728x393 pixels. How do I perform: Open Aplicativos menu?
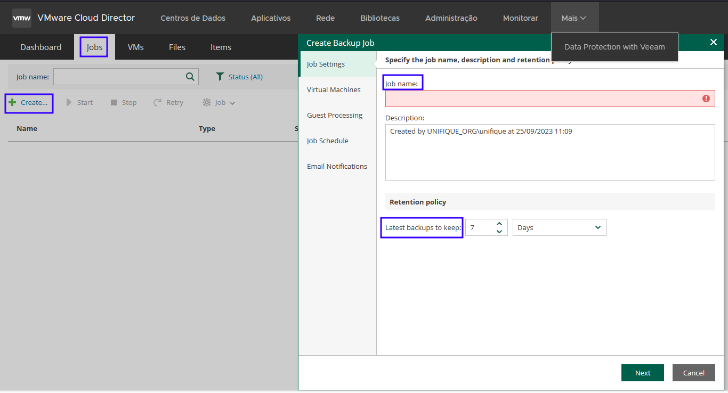tap(271, 18)
